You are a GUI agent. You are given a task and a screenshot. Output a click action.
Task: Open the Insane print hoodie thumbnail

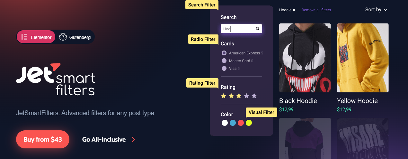click(363, 138)
